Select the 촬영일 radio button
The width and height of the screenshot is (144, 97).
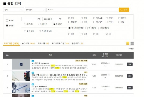(7, 20)
